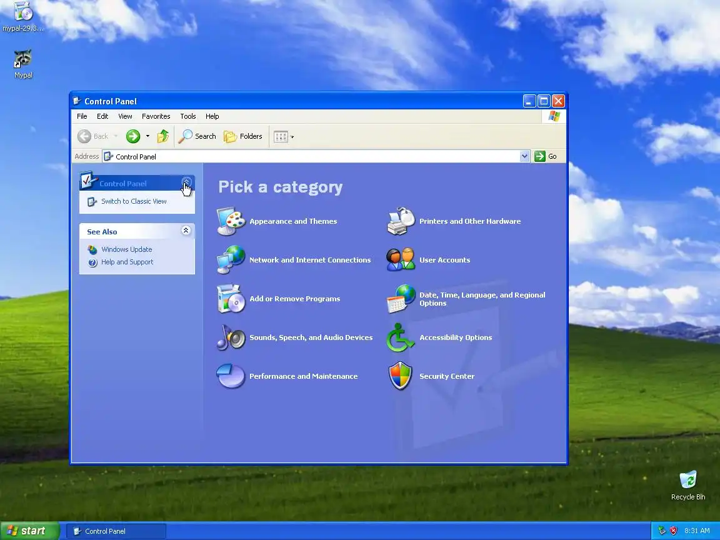
Task: Click the Control Panel taskbar button
Action: pos(116,531)
